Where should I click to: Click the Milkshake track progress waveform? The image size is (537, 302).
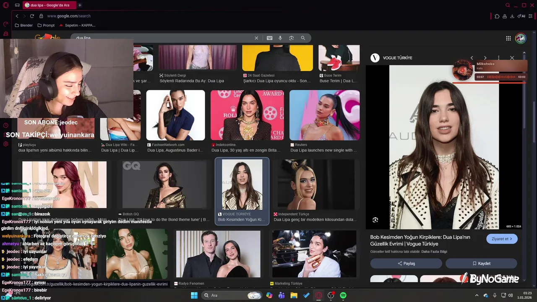501,77
